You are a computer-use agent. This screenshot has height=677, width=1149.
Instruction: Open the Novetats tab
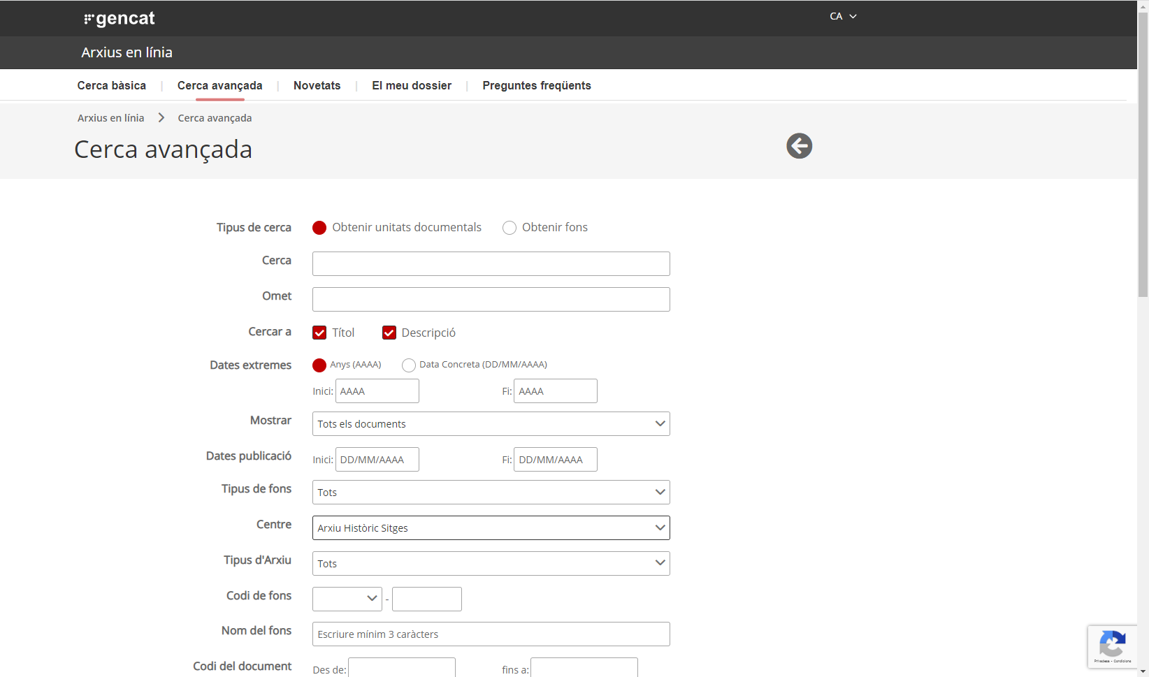(317, 85)
